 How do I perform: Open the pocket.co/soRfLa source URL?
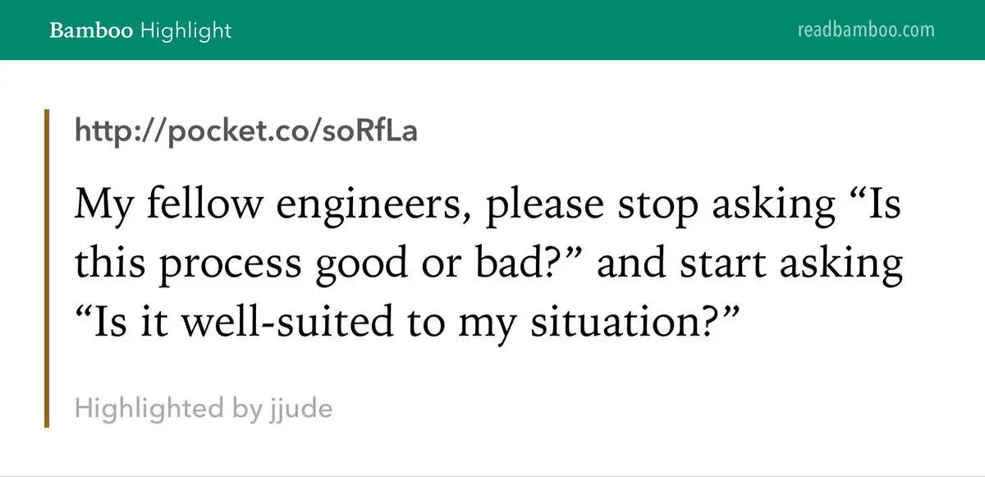(x=245, y=131)
